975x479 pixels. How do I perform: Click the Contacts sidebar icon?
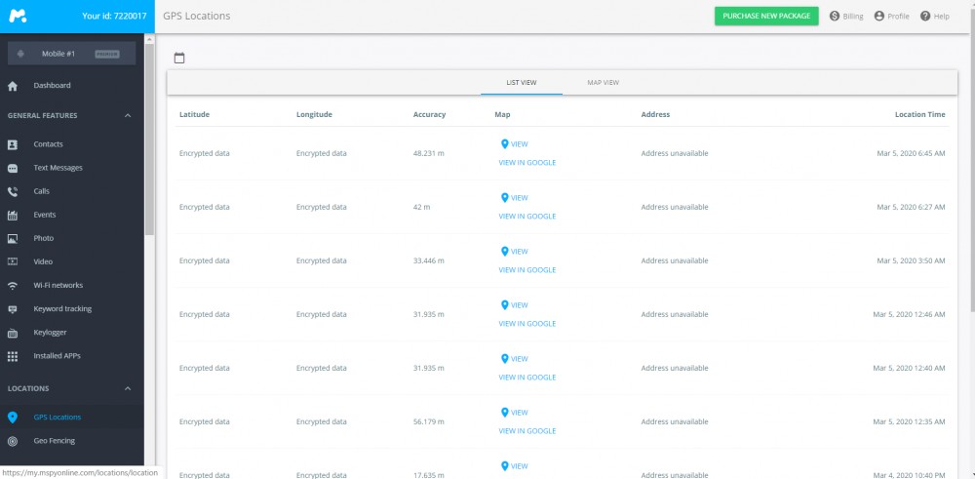coord(13,144)
